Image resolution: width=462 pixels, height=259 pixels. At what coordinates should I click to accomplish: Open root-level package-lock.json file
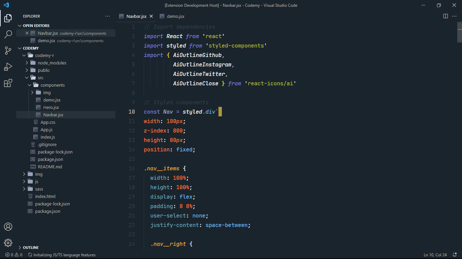click(66, 204)
